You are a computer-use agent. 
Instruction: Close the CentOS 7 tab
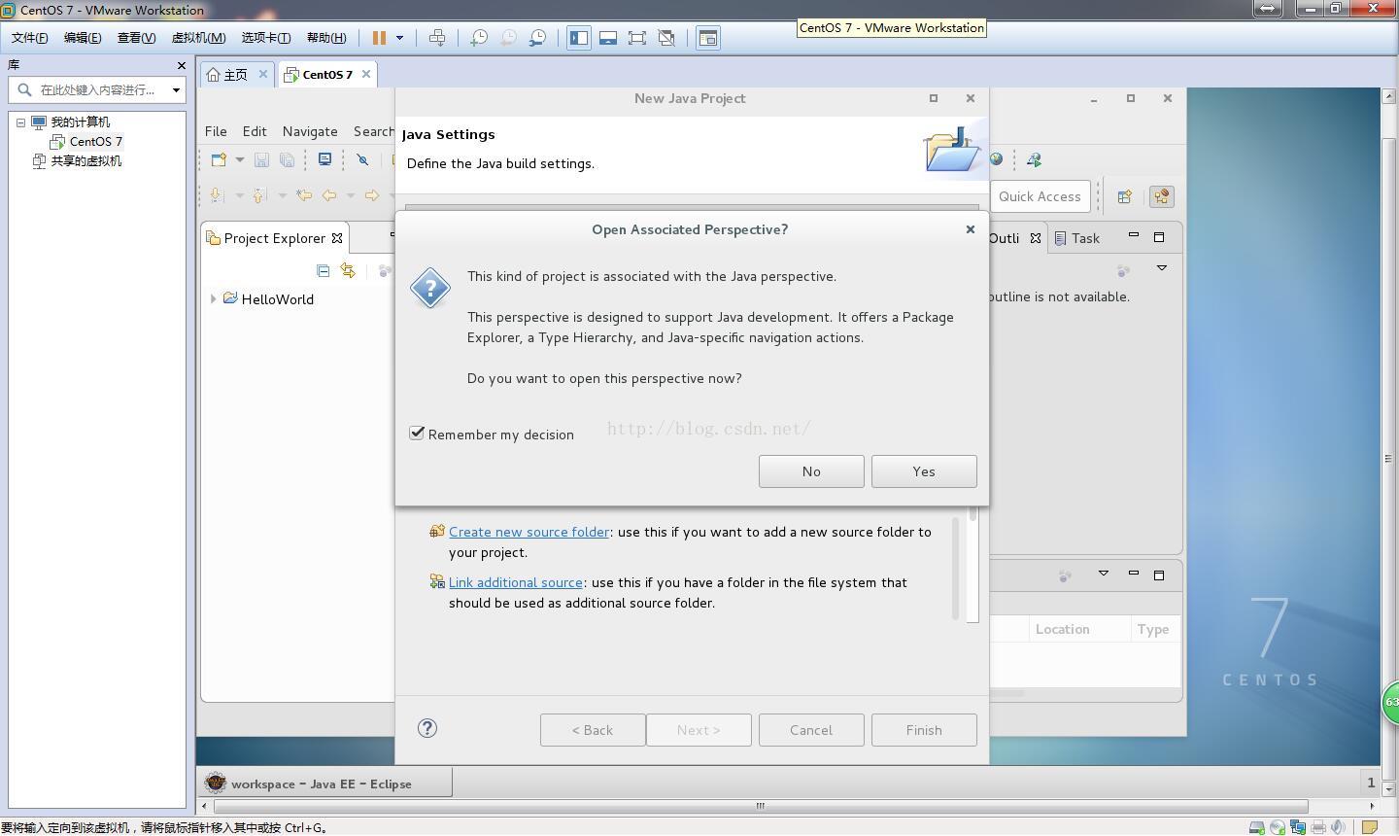point(366,74)
